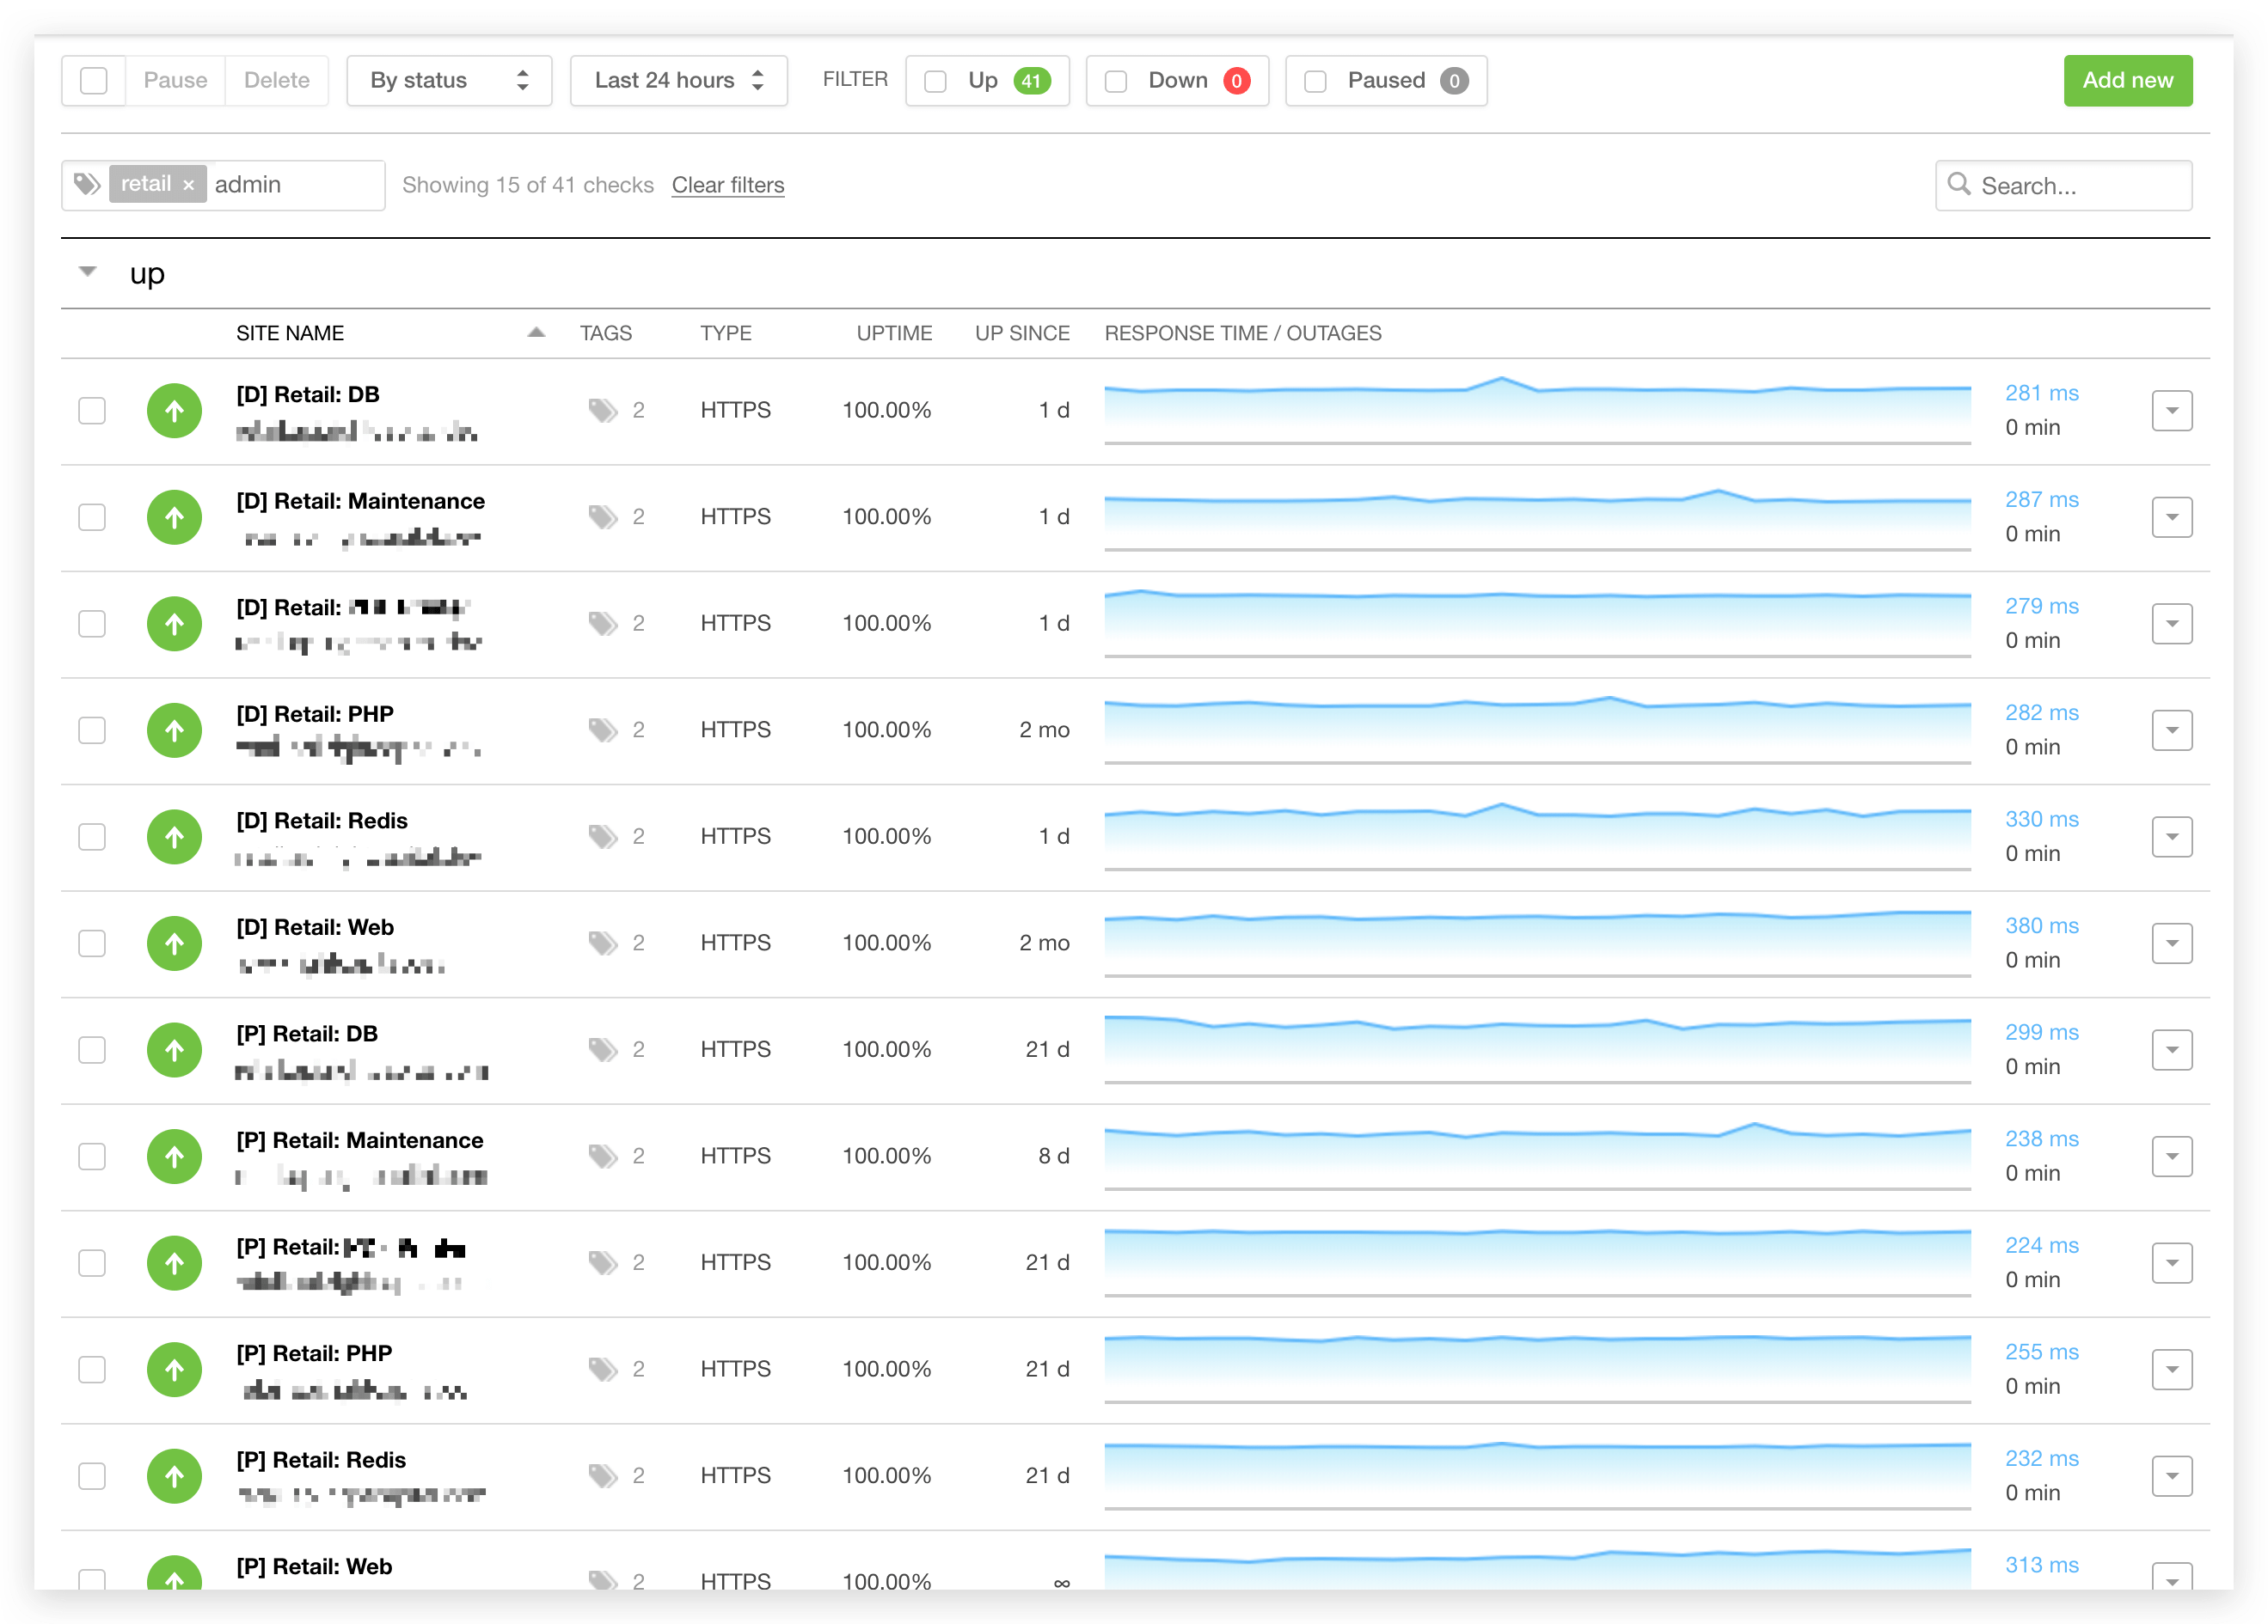Click the tags icon on the [D] Retail: Maintenance row
Image resolution: width=2268 pixels, height=1624 pixels.
pos(602,516)
